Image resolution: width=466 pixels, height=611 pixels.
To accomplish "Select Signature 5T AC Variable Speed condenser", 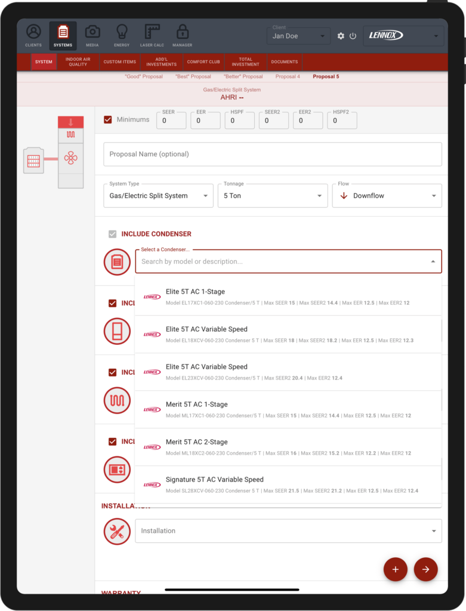I will click(x=288, y=485).
